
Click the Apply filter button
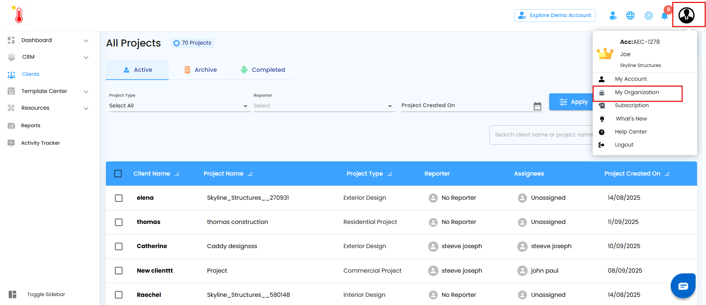(571, 102)
